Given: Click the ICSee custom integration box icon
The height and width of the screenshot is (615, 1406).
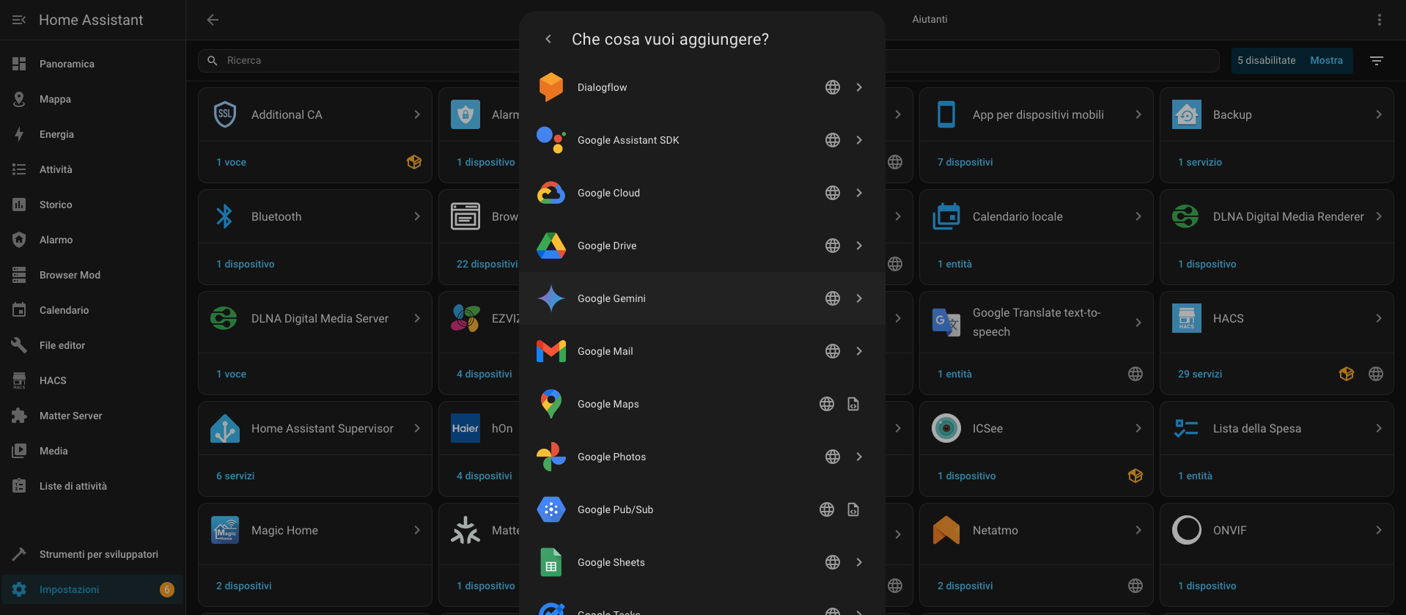Looking at the screenshot, I should pos(1136,476).
